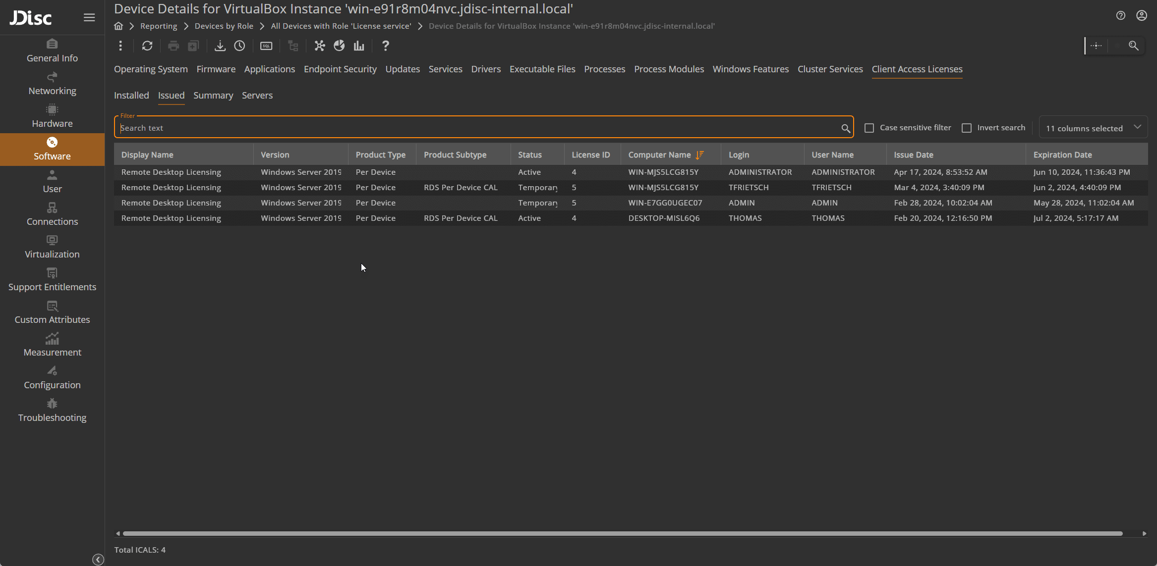Image resolution: width=1157 pixels, height=566 pixels.
Task: Open the network topology graph icon
Action: point(320,46)
